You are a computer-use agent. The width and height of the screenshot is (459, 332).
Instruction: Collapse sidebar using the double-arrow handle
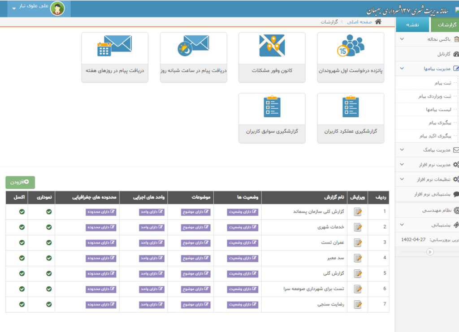click(x=430, y=252)
